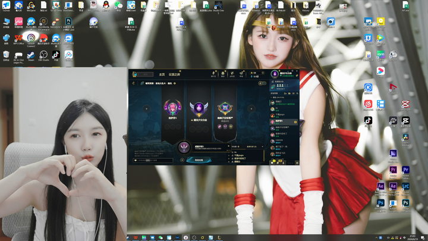
Task: Open the green iQIYI desktop icon
Action: pos(380,55)
